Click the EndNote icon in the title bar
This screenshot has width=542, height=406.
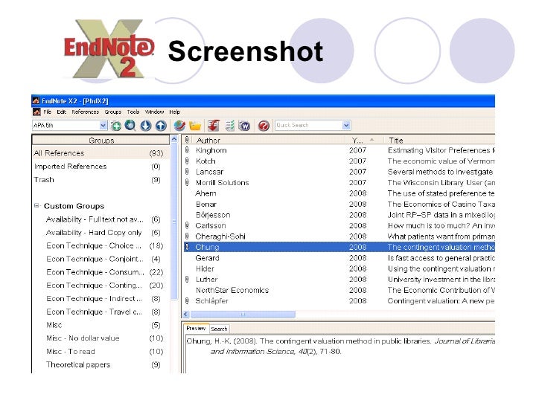[36, 101]
